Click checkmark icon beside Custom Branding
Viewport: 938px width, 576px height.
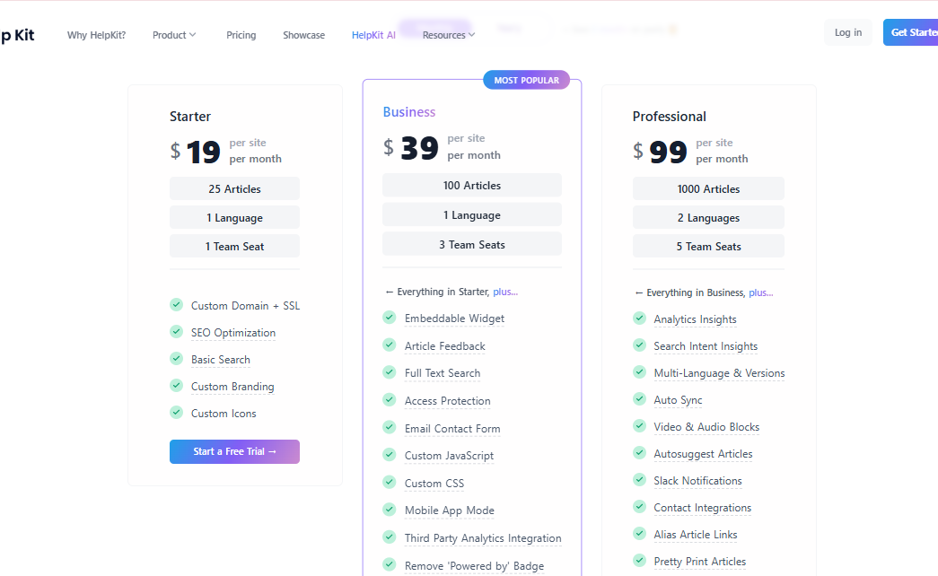pos(177,385)
